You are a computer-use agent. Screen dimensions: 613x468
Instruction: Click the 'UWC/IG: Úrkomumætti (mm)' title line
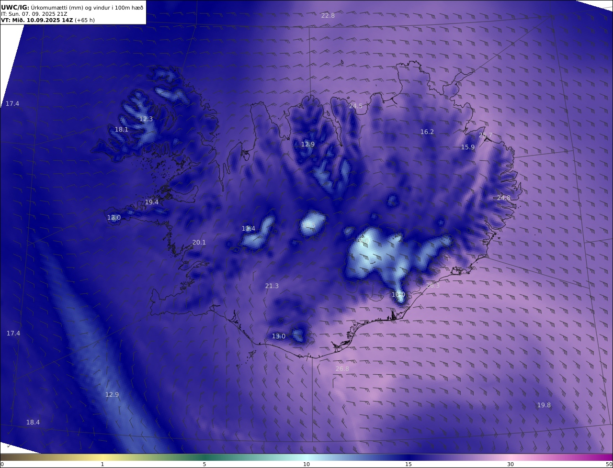point(72,7)
